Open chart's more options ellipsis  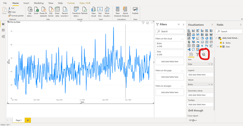point(152,23)
